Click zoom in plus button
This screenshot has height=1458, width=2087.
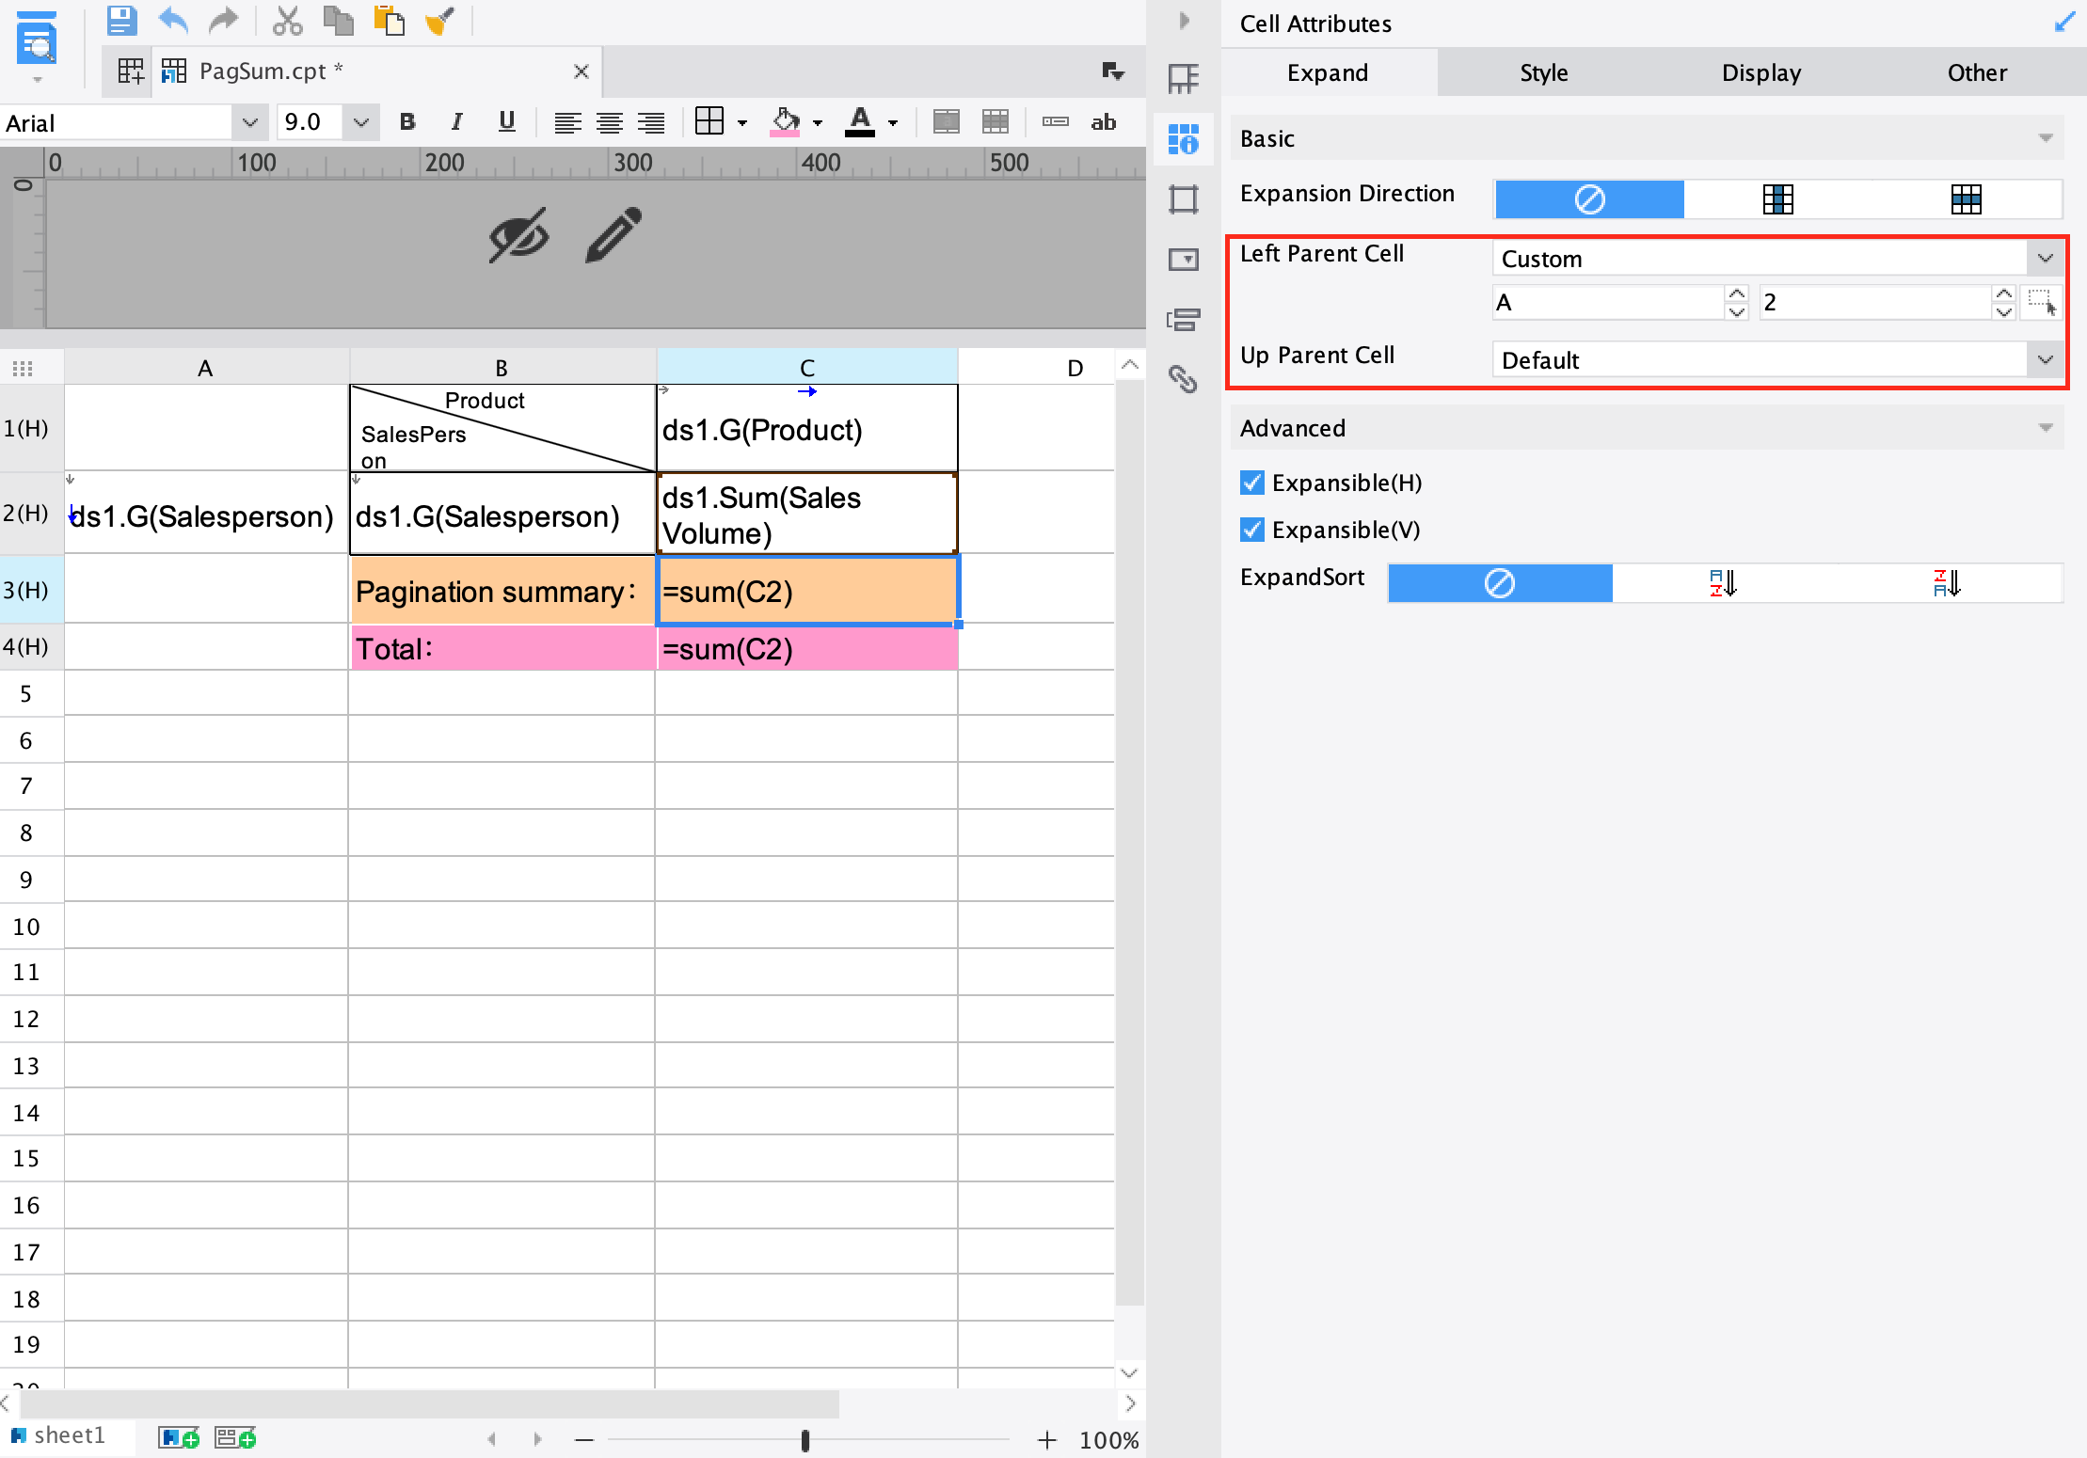click(1046, 1439)
